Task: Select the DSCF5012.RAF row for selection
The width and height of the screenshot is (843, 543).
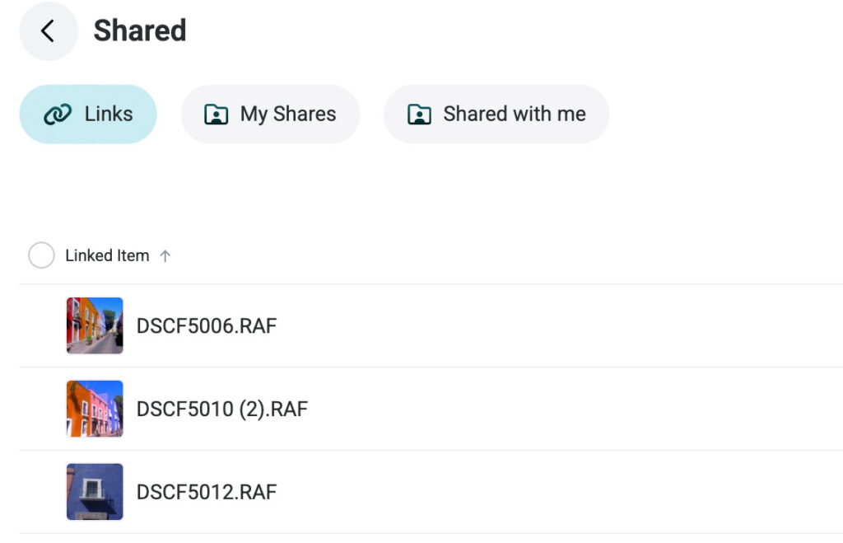Action: pyautogui.click(x=207, y=492)
